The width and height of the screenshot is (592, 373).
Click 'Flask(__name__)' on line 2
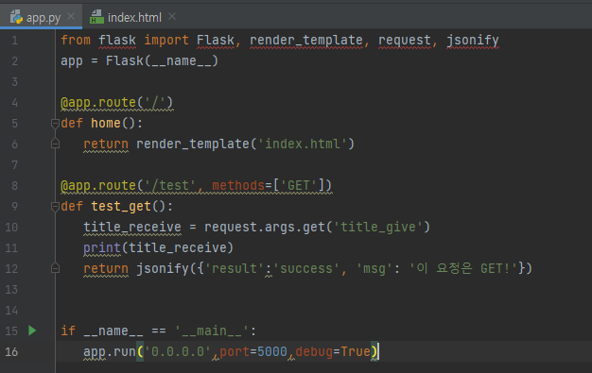pos(162,60)
